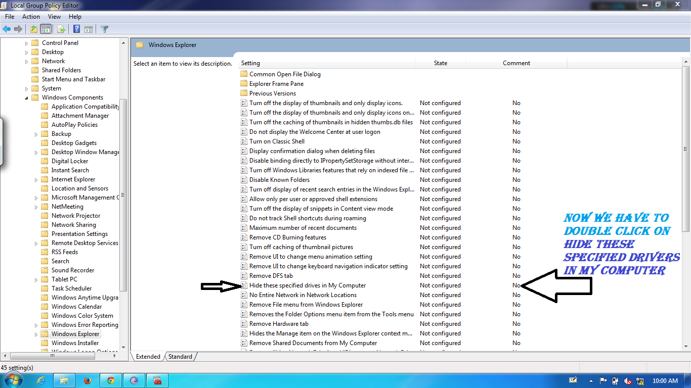691x388 pixels.
Task: Open the Windows Start orb
Action: click(x=13, y=380)
